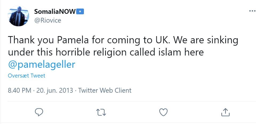Click the 20. jun. 2013 date
Image resolution: width=256 pixels, height=124 pixels.
55,90
